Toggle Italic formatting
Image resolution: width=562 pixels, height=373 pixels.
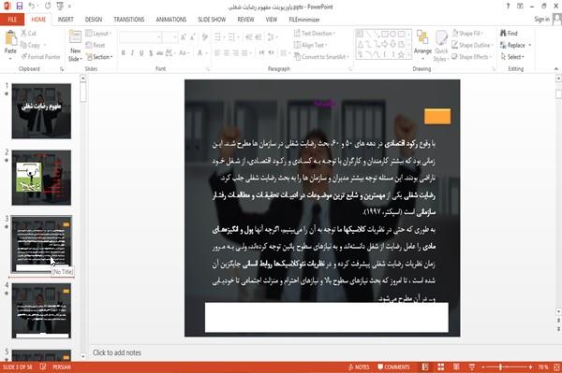click(x=132, y=53)
